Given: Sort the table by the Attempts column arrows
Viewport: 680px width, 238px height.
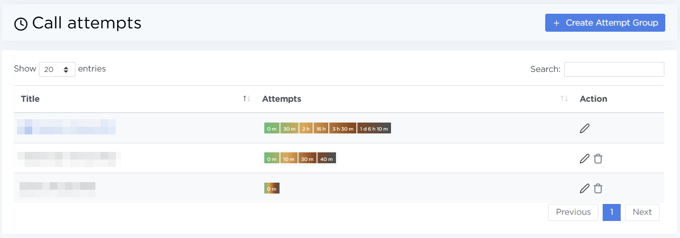Looking at the screenshot, I should (564, 98).
